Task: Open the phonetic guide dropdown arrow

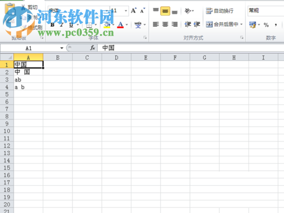Action: coord(145,25)
